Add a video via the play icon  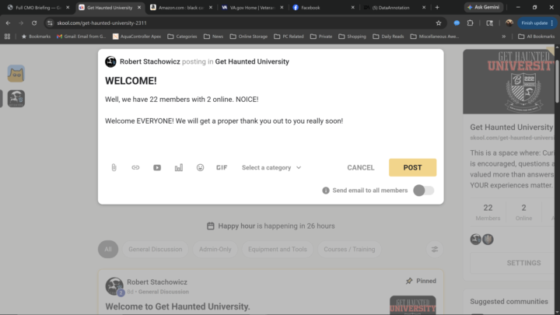[157, 167]
